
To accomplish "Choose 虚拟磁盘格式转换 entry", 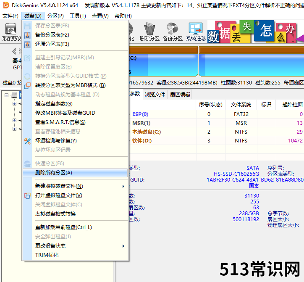I will coord(75,214).
